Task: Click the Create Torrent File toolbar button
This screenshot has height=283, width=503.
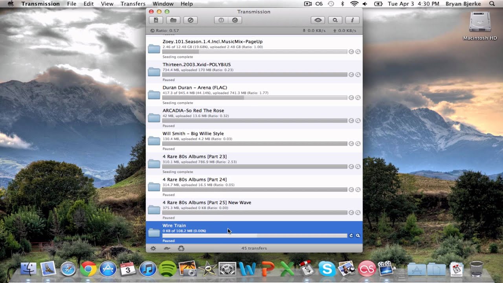Action: tap(156, 20)
